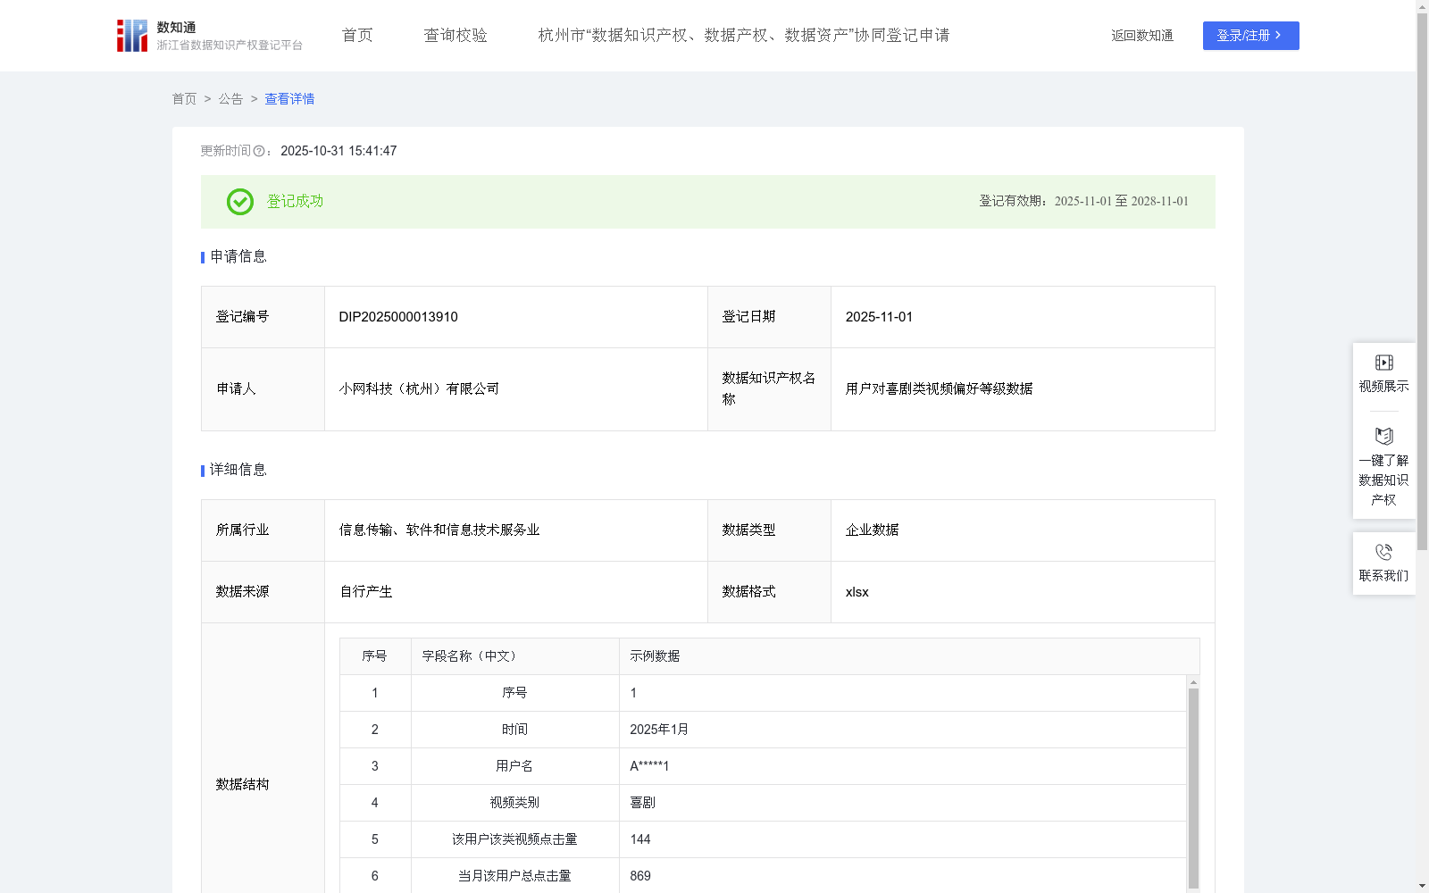This screenshot has width=1429, height=893.
Task: Click 查看详情 in the breadcrumb
Action: [x=289, y=99]
